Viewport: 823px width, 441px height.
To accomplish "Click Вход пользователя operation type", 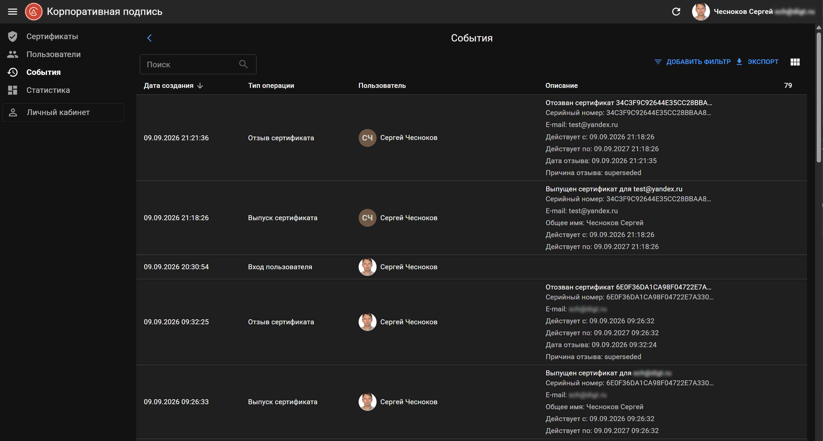I will coord(280,267).
